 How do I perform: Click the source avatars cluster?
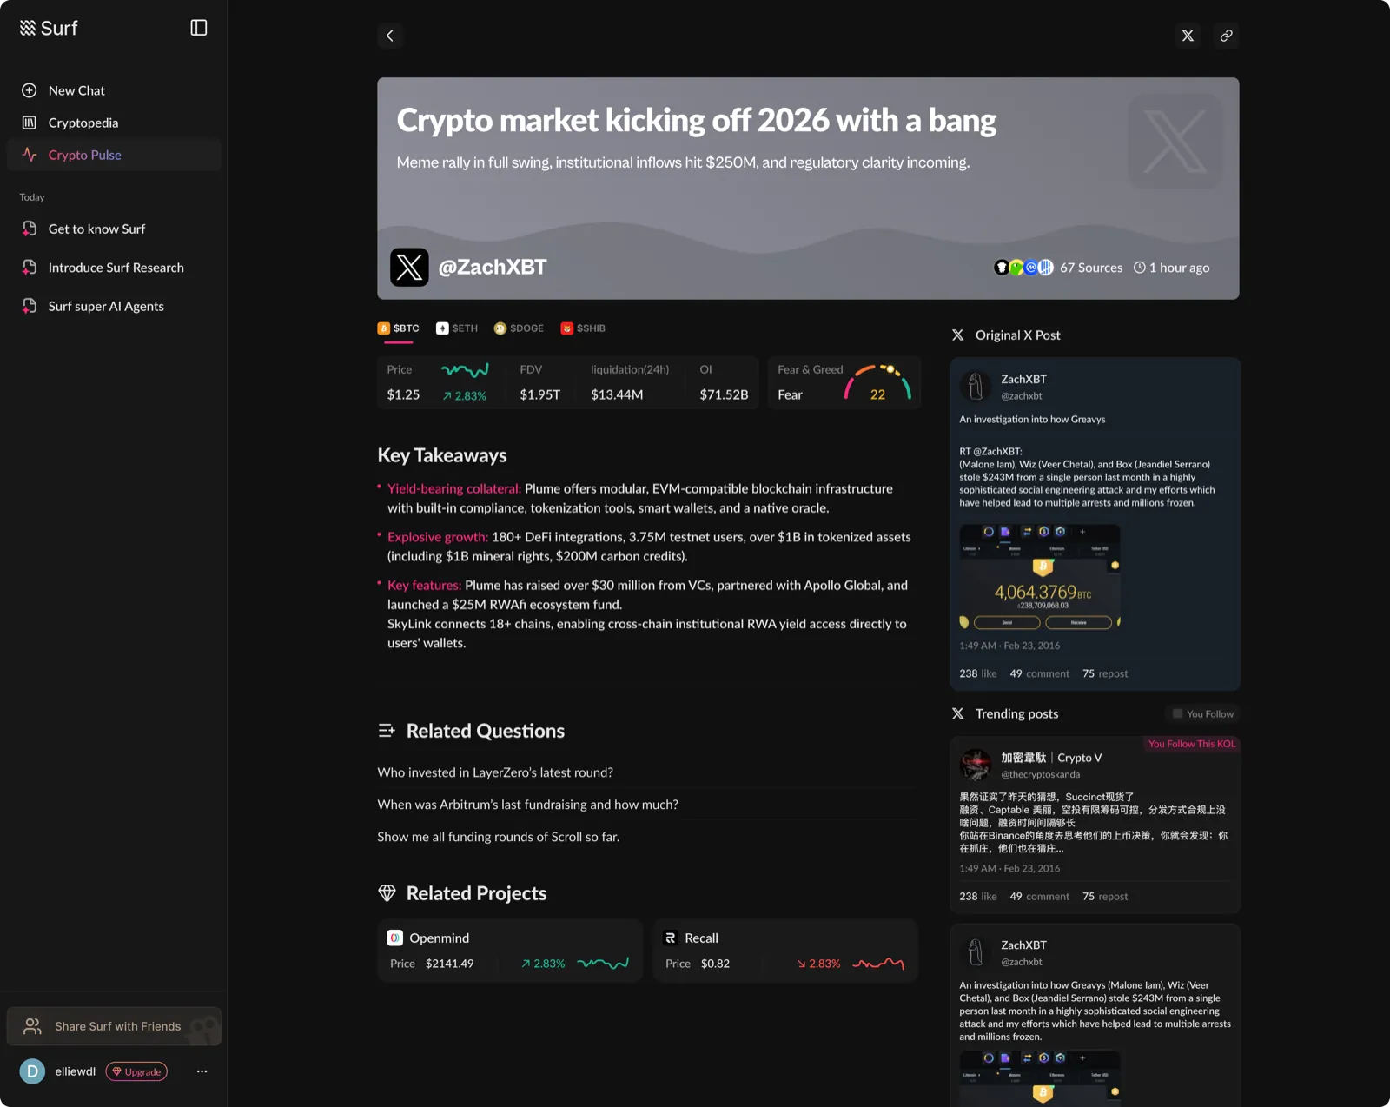click(x=1023, y=268)
